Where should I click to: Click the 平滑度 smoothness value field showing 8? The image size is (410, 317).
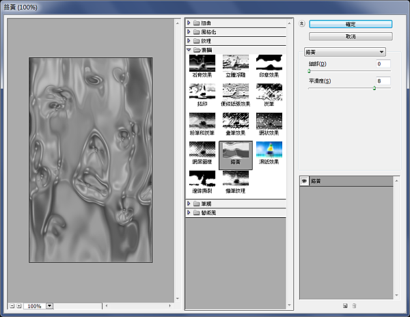coord(383,81)
